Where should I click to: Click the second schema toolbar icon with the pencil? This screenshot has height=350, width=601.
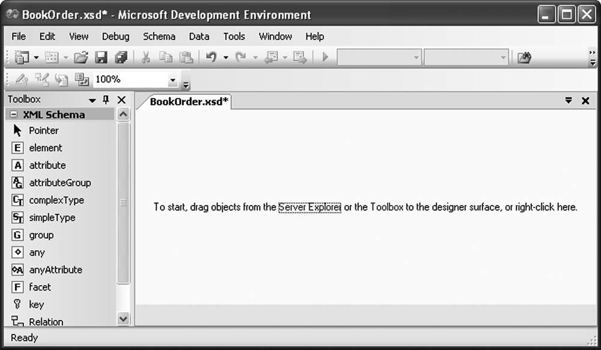pos(41,79)
